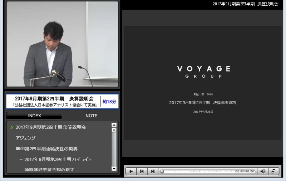
Task: Click the index list scroll-up arrow
Action: point(114,125)
